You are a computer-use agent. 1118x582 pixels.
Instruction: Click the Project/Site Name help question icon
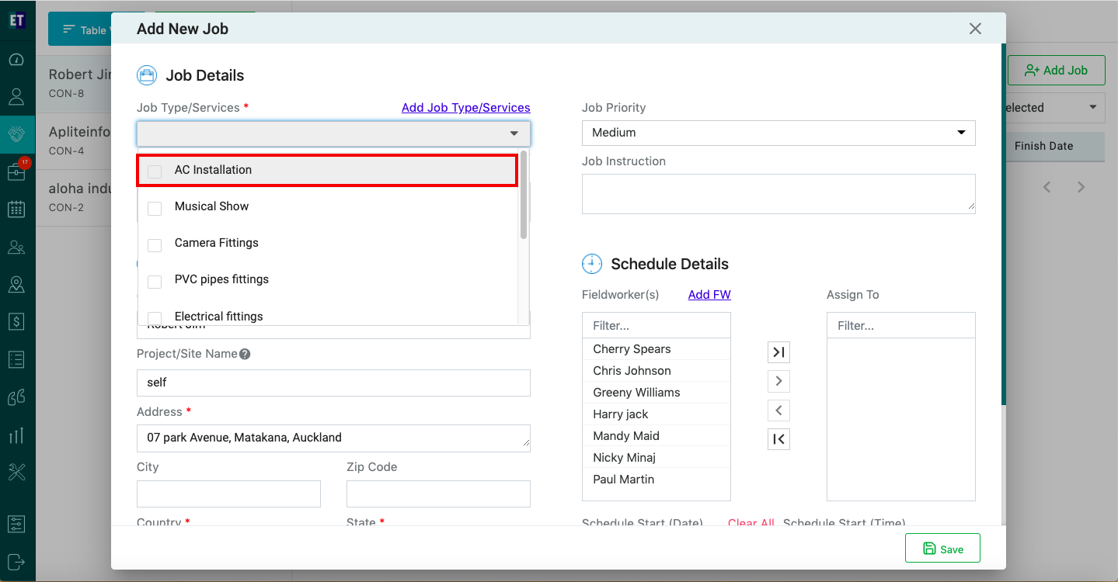coord(245,354)
